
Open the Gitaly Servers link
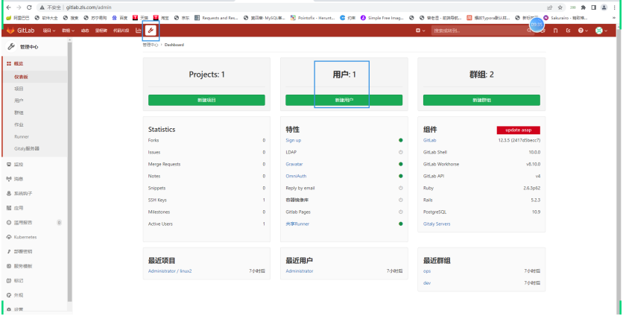tap(437, 224)
